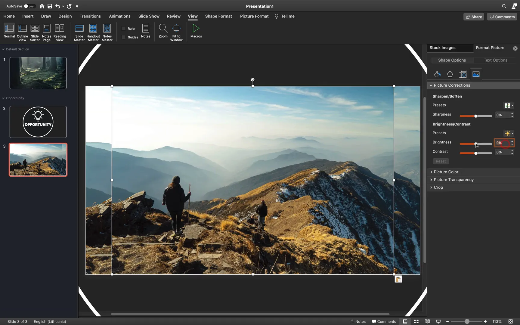Open Slide Sorter view
520x325 pixels.
35,32
